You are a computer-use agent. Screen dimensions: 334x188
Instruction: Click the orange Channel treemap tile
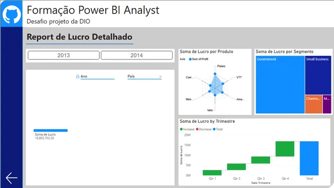coord(314,104)
